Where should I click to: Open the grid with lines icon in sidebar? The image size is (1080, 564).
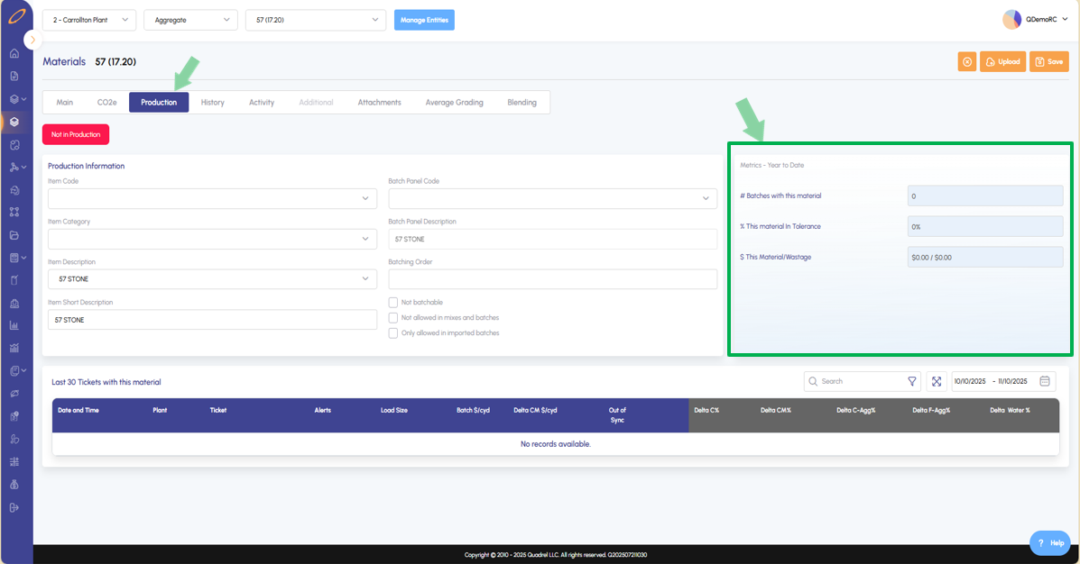coord(14,461)
